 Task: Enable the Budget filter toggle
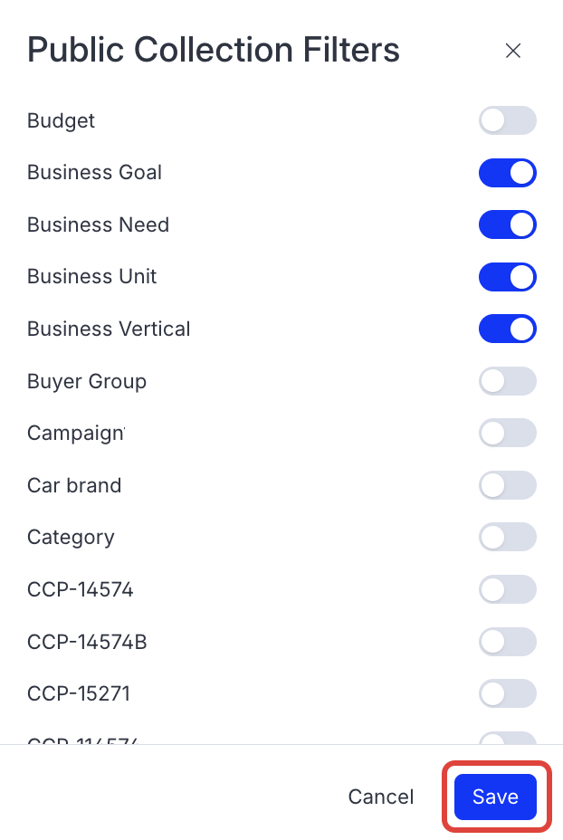(x=507, y=120)
